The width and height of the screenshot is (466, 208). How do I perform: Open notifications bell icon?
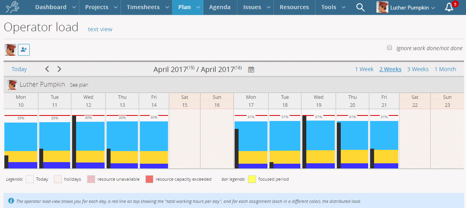[449, 7]
